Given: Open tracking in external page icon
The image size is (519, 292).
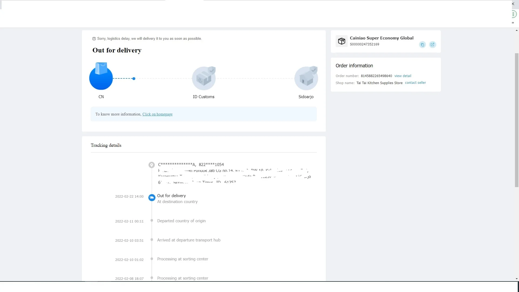Looking at the screenshot, I should (x=432, y=45).
